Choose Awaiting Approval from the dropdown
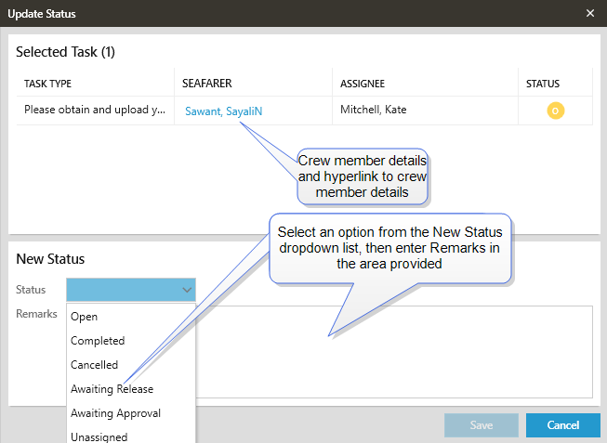The image size is (607, 443). (x=116, y=413)
